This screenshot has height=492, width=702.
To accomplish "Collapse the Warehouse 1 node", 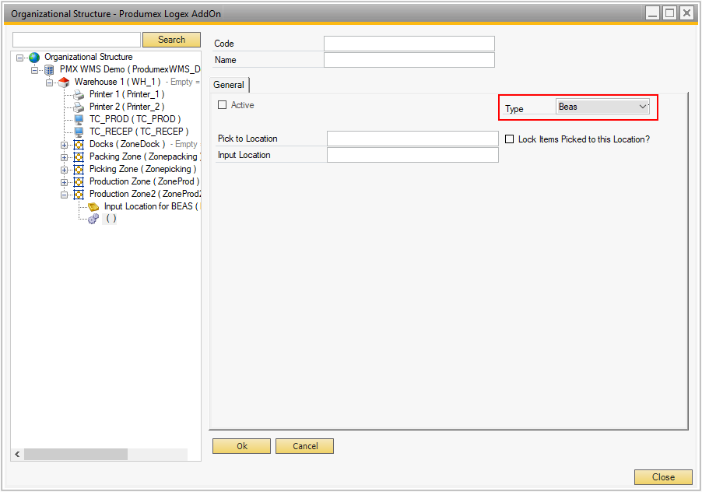I will pos(49,83).
